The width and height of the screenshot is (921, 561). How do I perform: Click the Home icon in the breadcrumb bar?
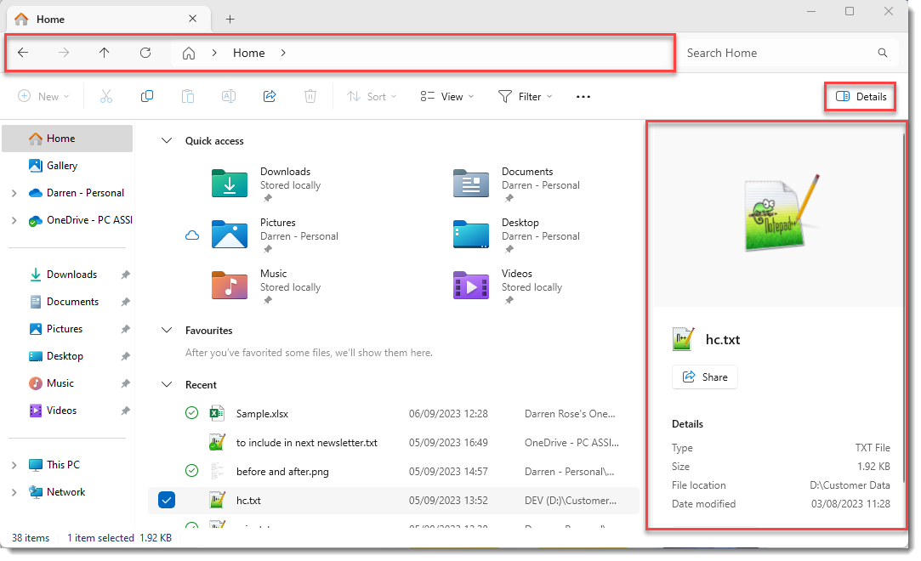(x=188, y=53)
